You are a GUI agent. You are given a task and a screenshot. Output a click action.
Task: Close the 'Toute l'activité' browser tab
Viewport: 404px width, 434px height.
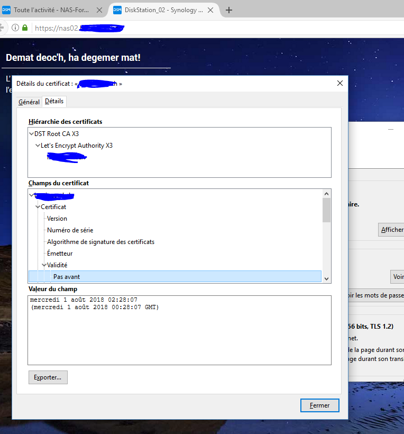point(99,10)
